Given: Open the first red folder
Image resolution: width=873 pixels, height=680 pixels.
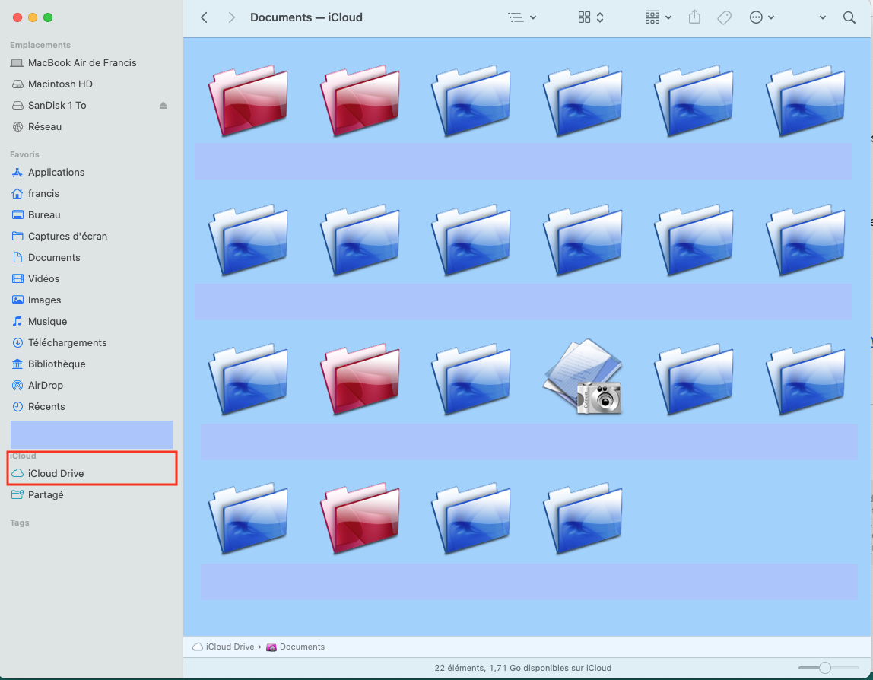Looking at the screenshot, I should point(248,101).
